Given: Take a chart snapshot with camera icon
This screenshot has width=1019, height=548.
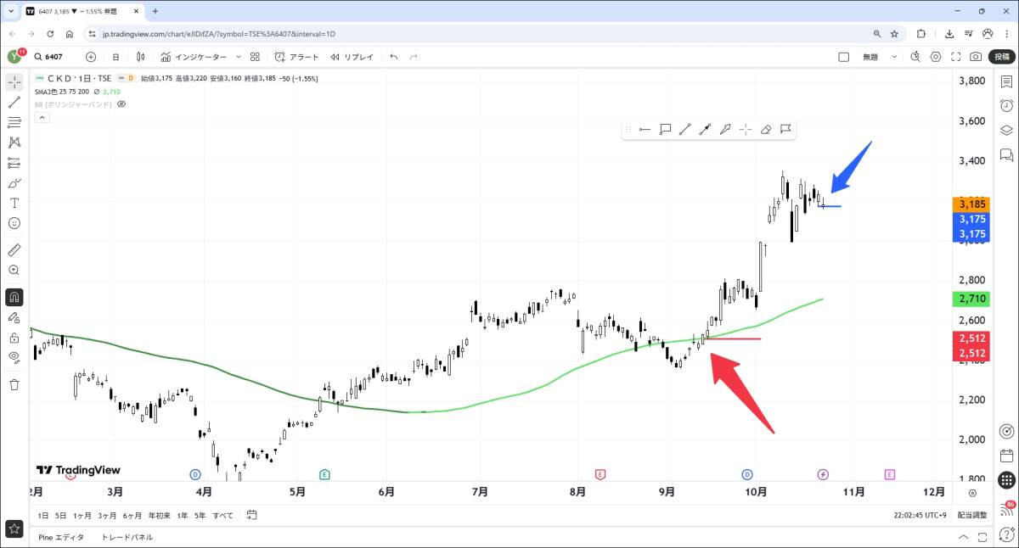Looking at the screenshot, I should (977, 57).
